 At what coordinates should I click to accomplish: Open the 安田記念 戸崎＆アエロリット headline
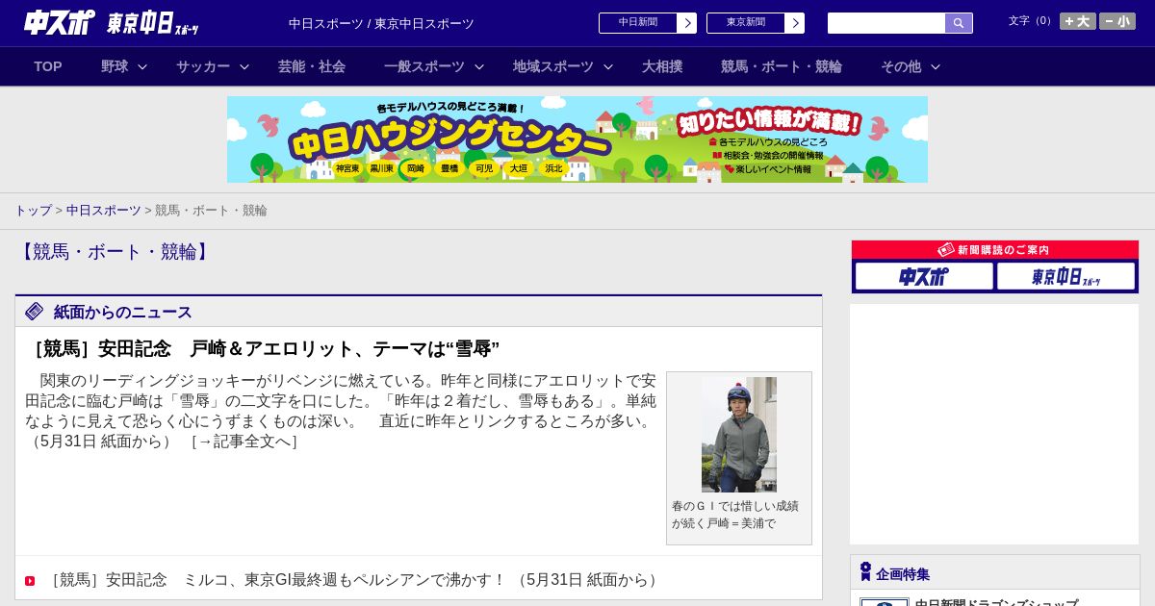click(x=263, y=348)
